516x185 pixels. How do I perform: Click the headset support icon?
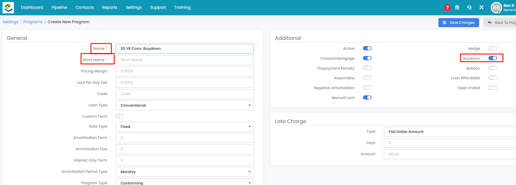pyautogui.click(x=469, y=8)
